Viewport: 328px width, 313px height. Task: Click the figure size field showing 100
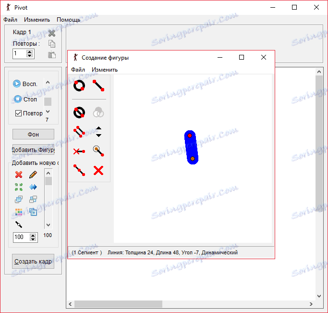point(21,237)
